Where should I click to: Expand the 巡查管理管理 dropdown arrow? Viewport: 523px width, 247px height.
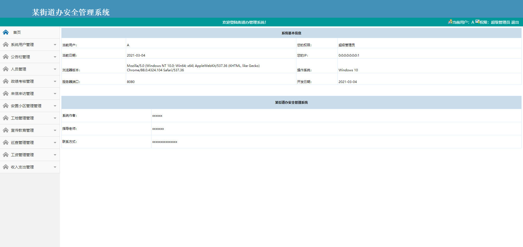[55, 143]
